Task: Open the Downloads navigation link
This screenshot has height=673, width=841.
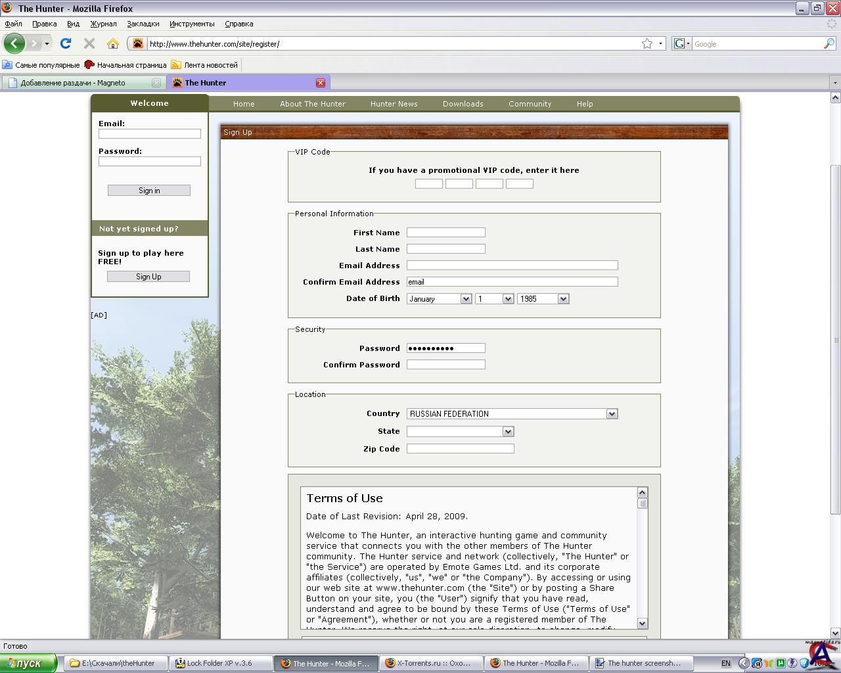Action: point(463,104)
